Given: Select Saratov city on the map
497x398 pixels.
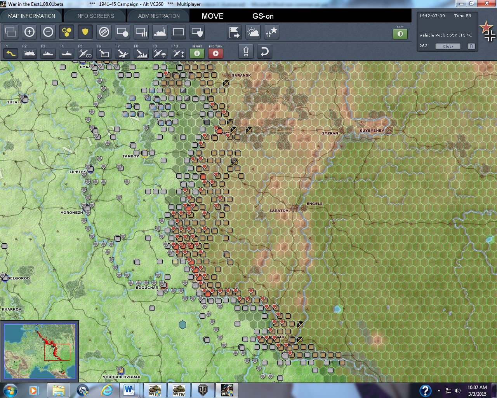Looking at the screenshot, I should (x=296, y=208).
